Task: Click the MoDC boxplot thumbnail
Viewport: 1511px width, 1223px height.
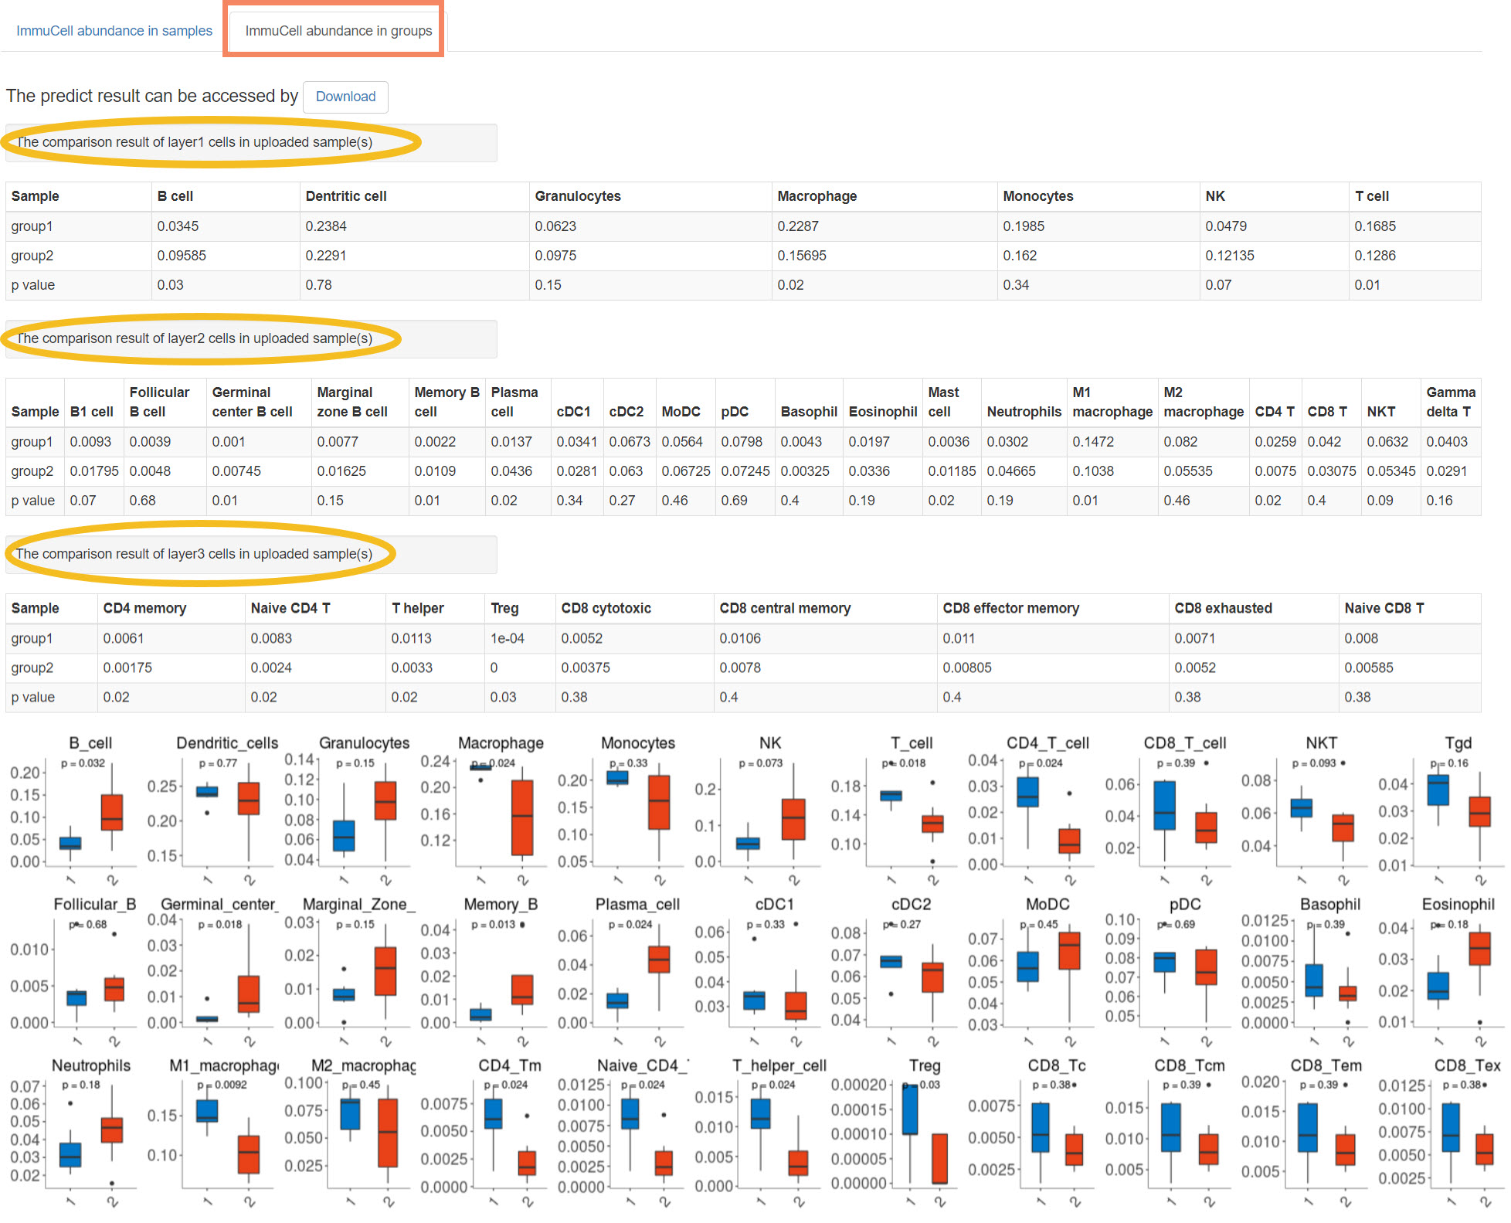Action: (1048, 972)
